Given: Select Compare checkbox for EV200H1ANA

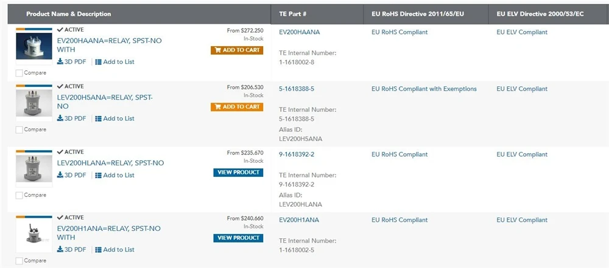Looking at the screenshot, I should (x=19, y=261).
